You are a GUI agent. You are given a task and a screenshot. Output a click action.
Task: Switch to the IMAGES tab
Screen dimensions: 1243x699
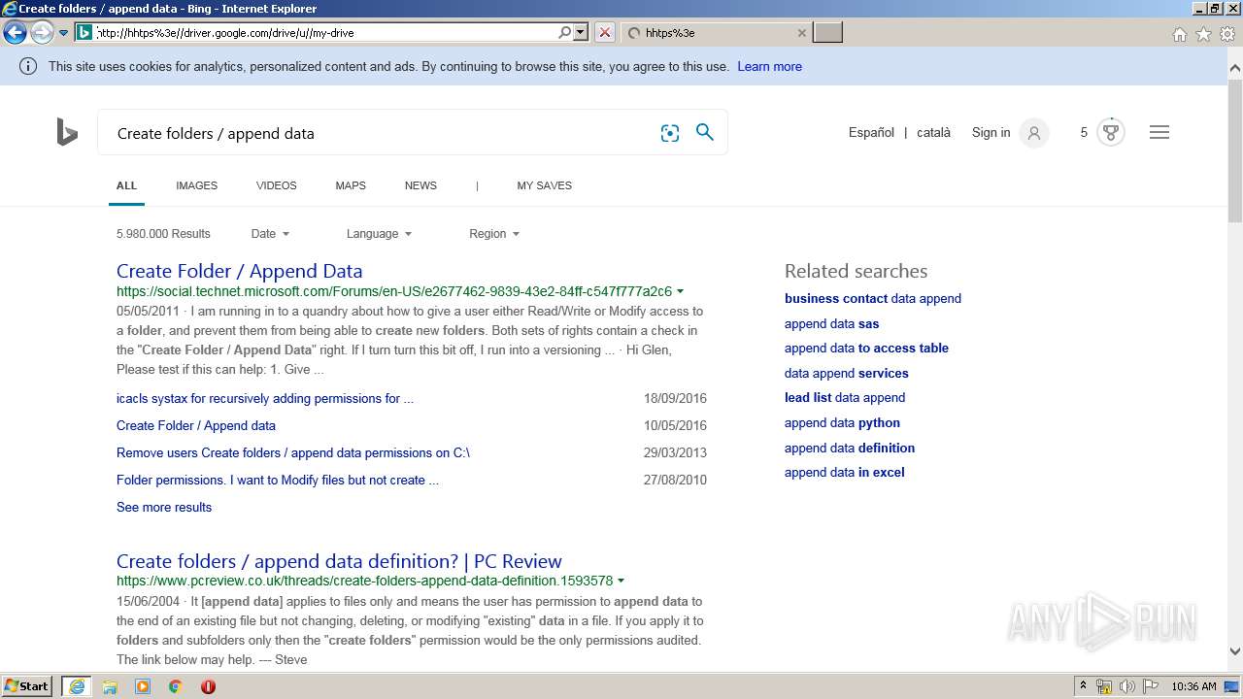197,185
